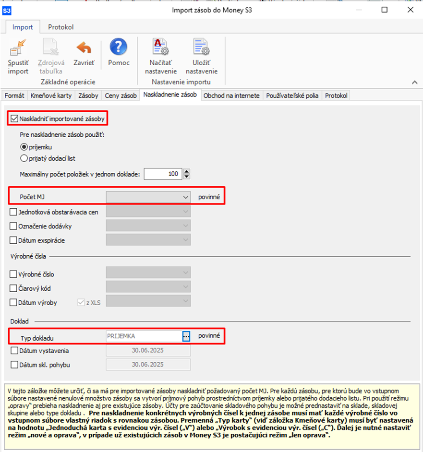Open the Používateľské polia tab
This screenshot has height=452, width=423.
(x=292, y=95)
